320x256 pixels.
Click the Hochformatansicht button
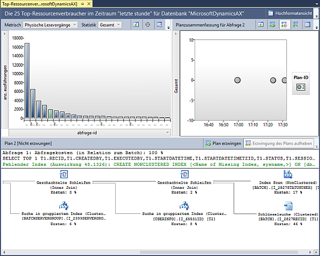click(293, 13)
